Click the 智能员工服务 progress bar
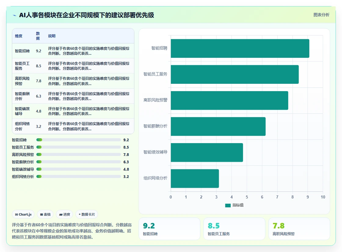The height and width of the screenshot is (252, 342). coord(78,147)
